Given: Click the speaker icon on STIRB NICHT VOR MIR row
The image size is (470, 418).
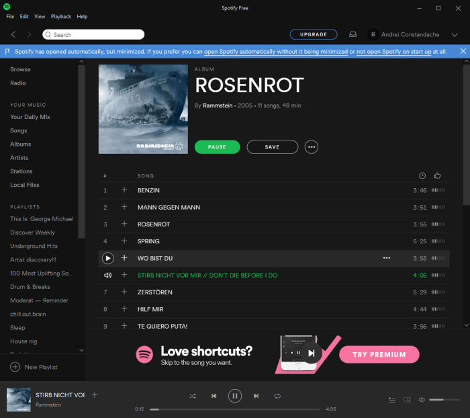Looking at the screenshot, I should [107, 275].
